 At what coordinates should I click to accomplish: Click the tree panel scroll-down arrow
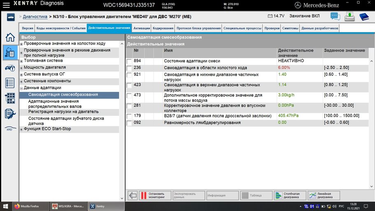coord(122,198)
